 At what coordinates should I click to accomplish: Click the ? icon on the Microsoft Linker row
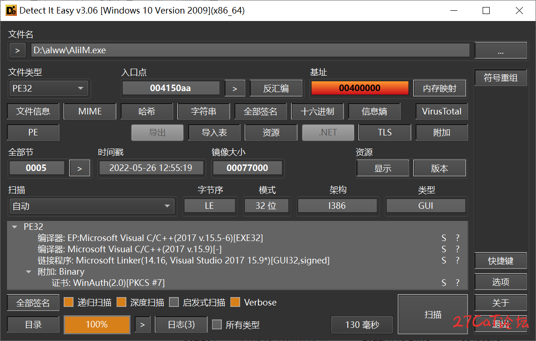tap(457, 260)
